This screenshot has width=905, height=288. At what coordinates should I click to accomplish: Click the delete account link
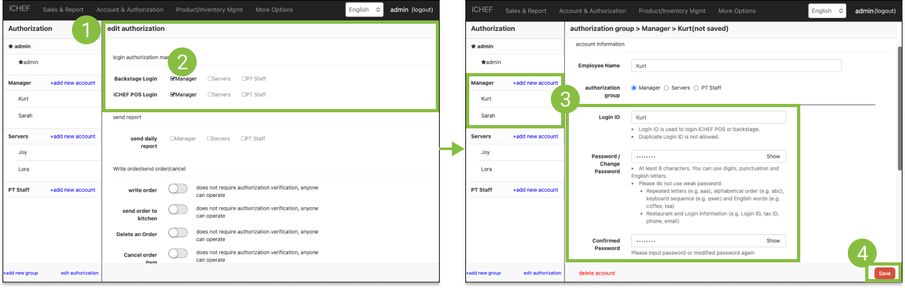596,273
